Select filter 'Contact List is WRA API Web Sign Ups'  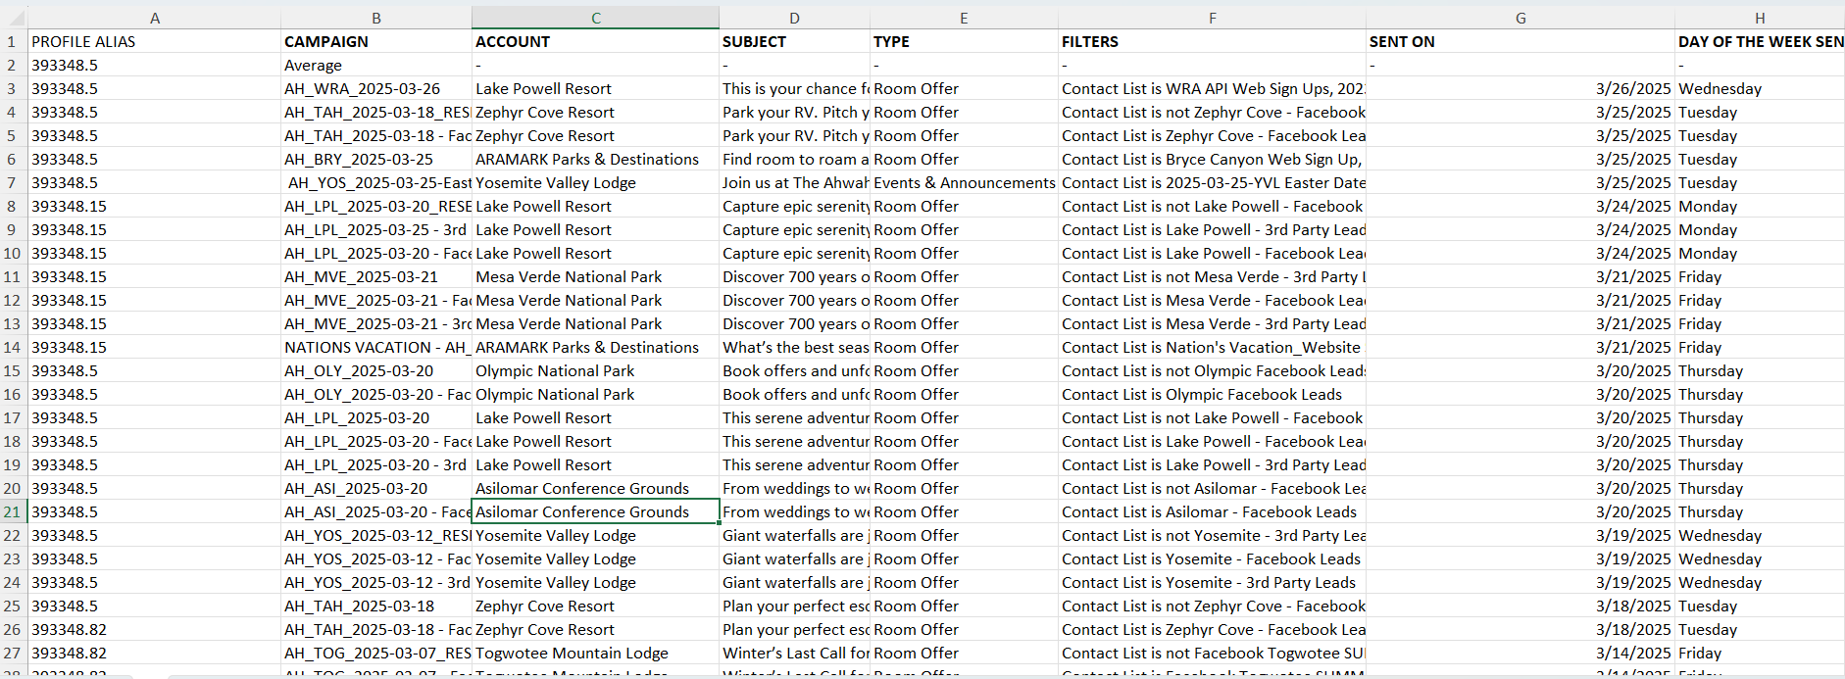click(x=1212, y=88)
